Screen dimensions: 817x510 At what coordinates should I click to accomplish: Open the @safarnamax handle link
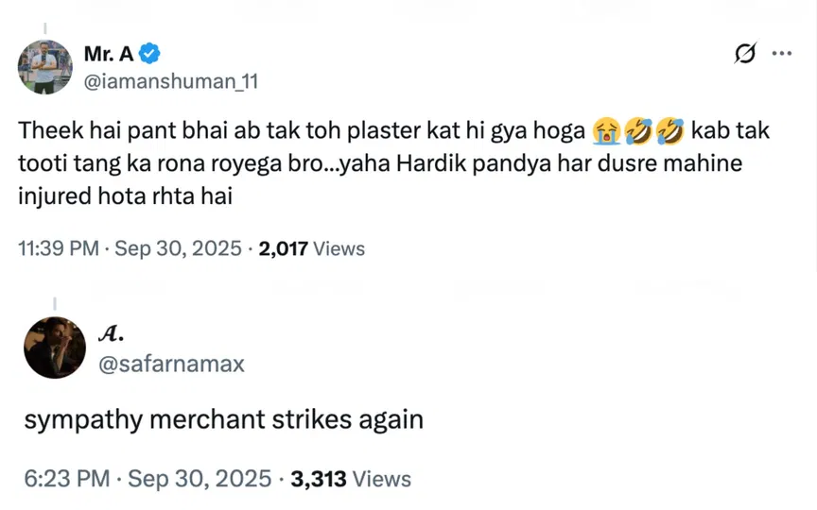[171, 363]
